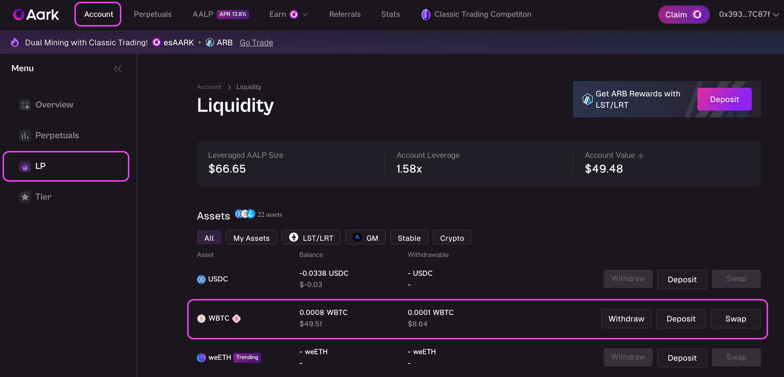Collapse the Menu sidebar
This screenshot has width=784, height=377.
pos(118,68)
